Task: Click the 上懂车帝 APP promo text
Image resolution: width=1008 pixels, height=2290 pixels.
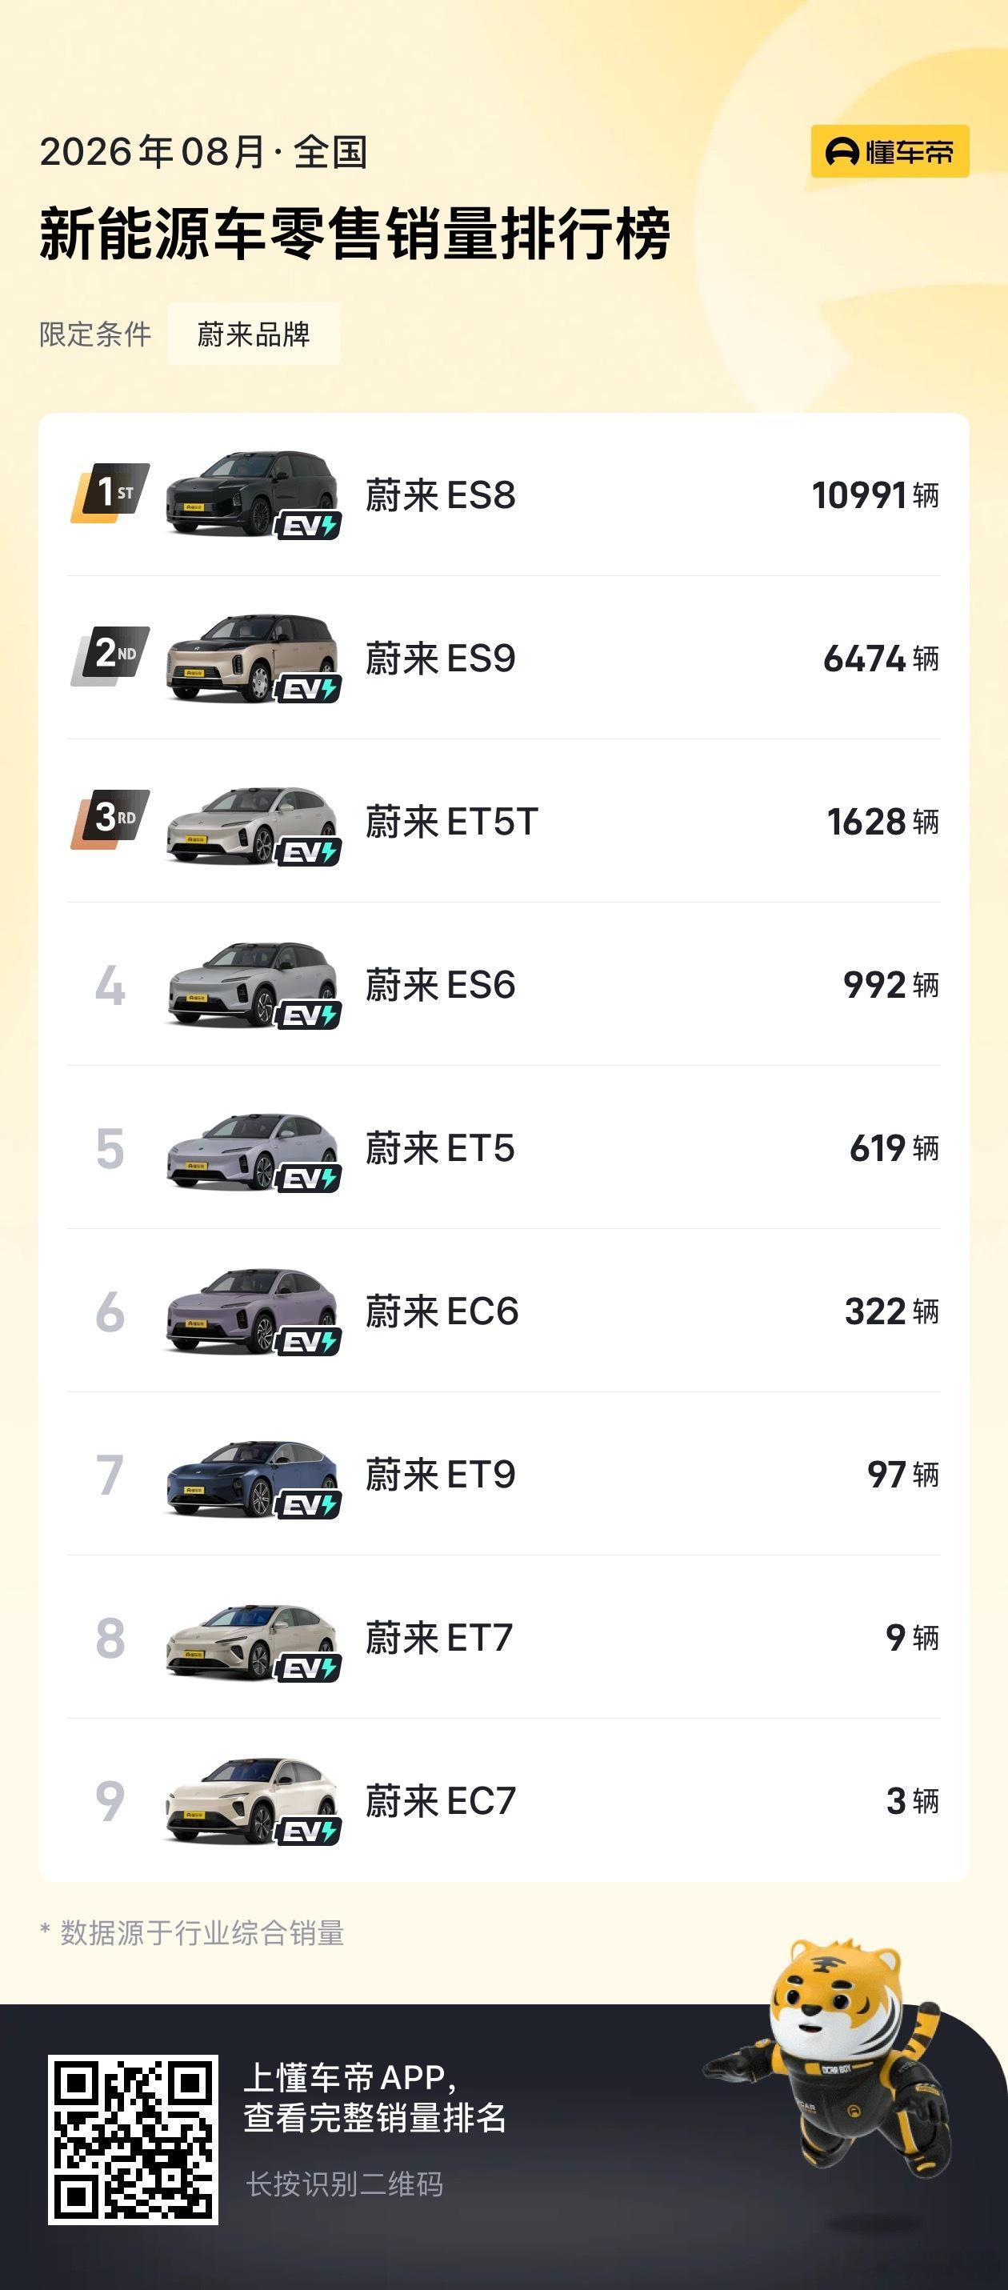Action: (x=375, y=2098)
